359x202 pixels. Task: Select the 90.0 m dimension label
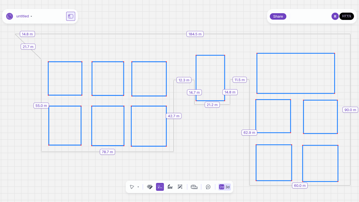(x=350, y=110)
